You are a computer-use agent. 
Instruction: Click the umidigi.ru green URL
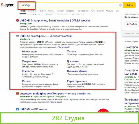pos(25,39)
